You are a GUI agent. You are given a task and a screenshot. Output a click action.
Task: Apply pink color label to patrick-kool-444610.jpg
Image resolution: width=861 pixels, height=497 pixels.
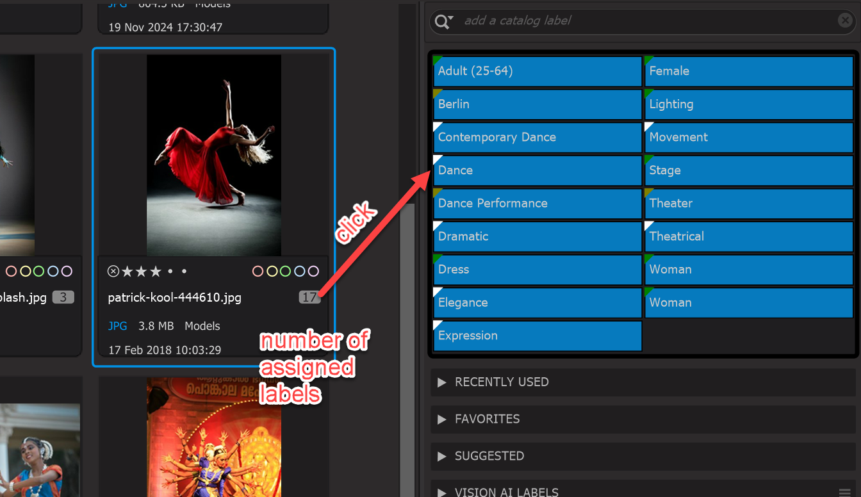(258, 271)
